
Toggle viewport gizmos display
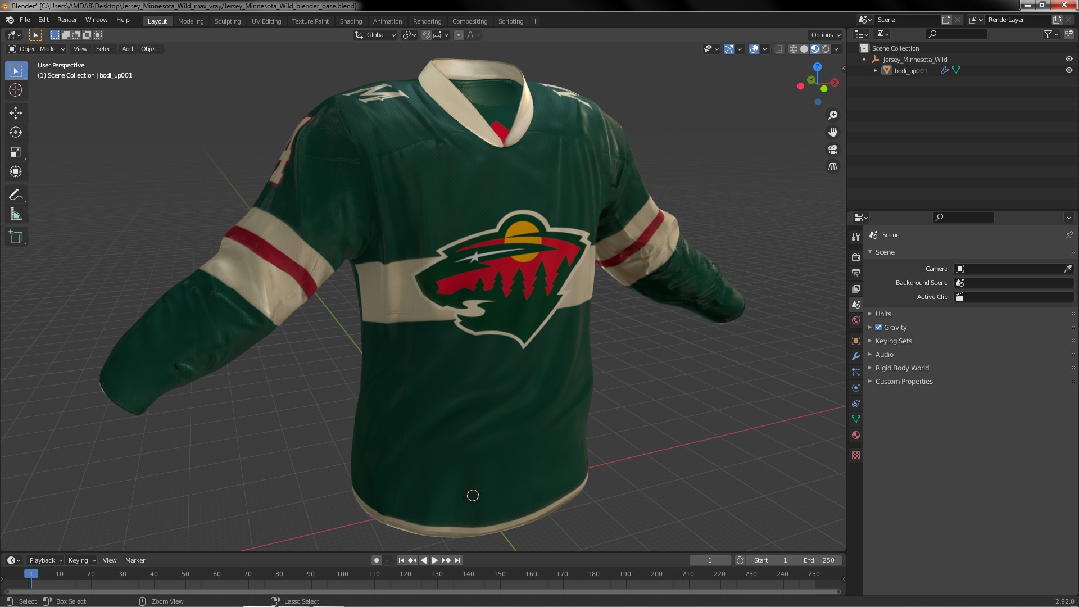point(729,49)
